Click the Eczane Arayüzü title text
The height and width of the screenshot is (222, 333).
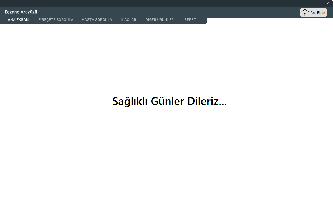[21, 12]
